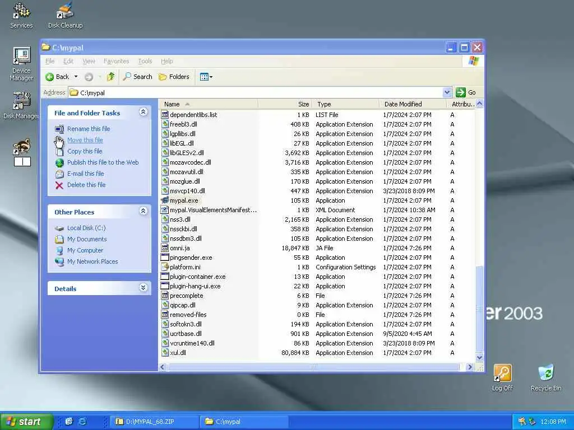574x430 pixels.
Task: Open the Device Manager desktop shortcut
Action: click(x=21, y=64)
